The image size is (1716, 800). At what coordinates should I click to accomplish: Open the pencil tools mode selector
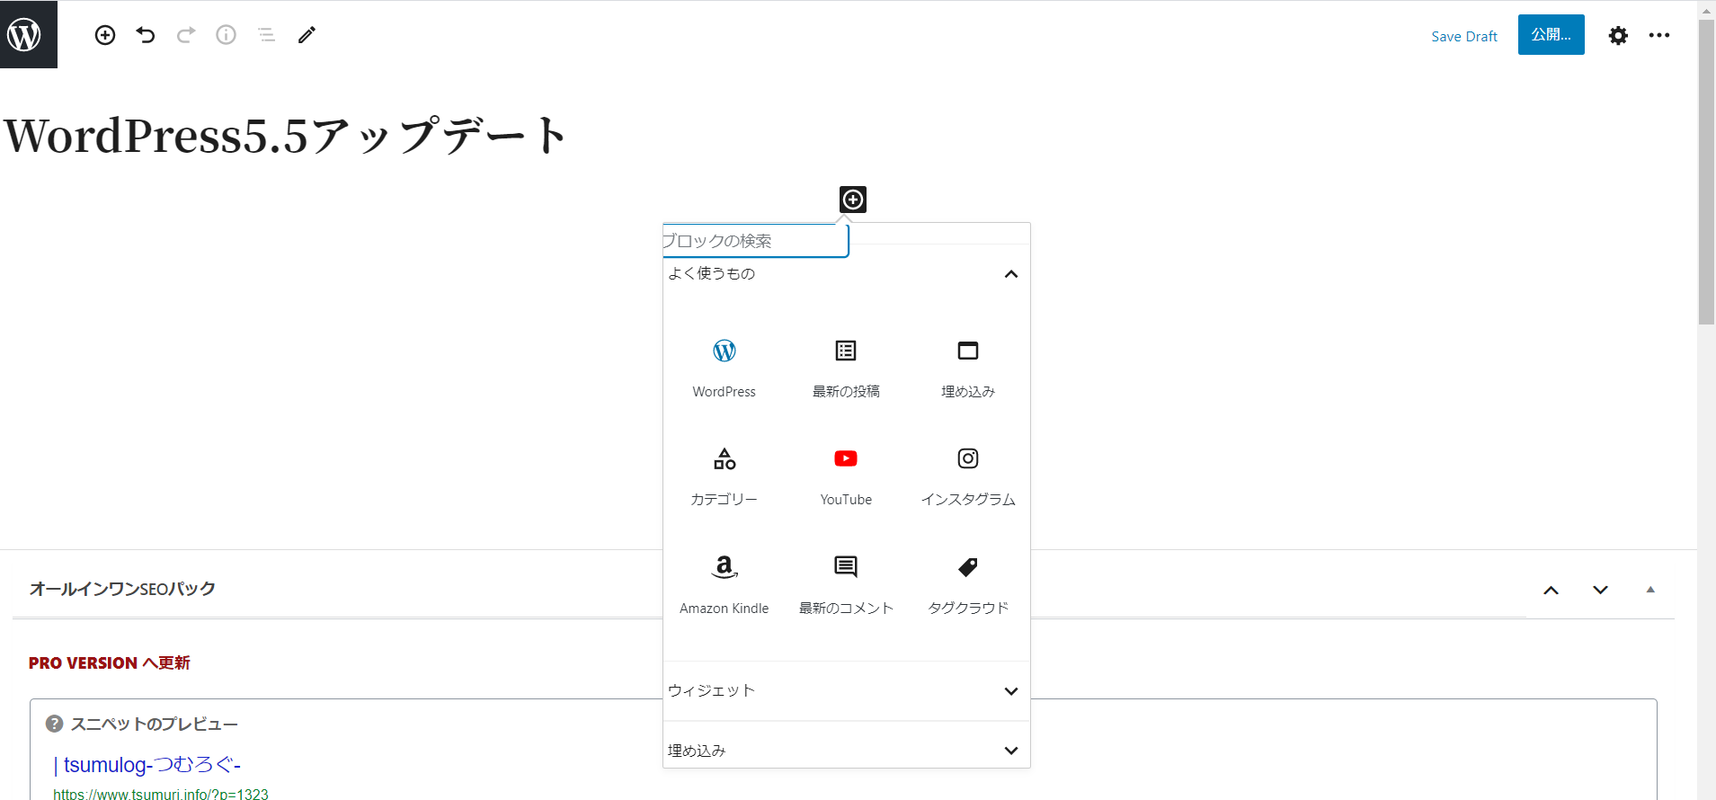(x=307, y=35)
